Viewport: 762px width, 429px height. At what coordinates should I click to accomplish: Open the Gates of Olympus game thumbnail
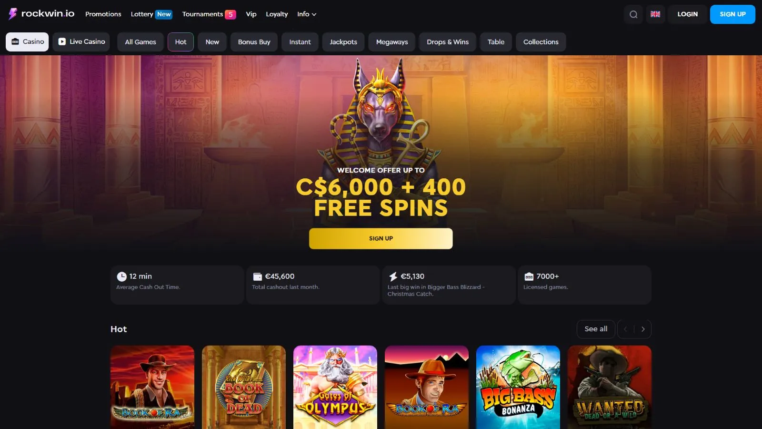[x=335, y=387]
